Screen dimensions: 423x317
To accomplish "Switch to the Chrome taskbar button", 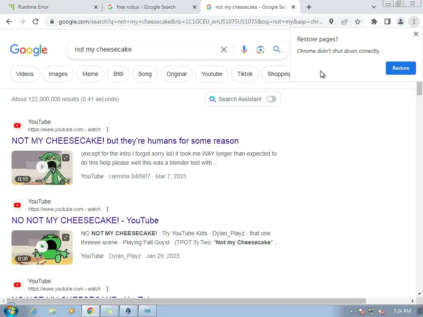I will click(90, 311).
